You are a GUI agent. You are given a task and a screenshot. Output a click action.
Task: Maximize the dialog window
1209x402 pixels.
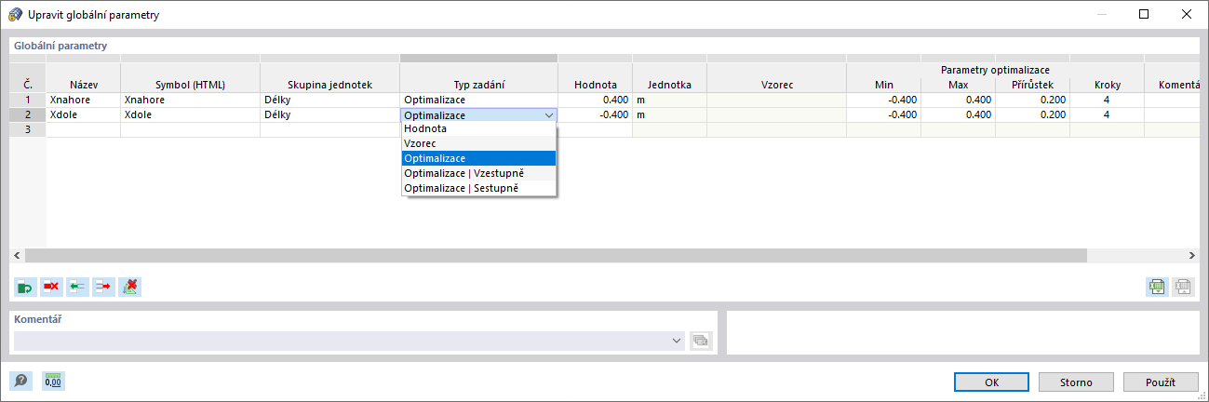(x=1144, y=14)
